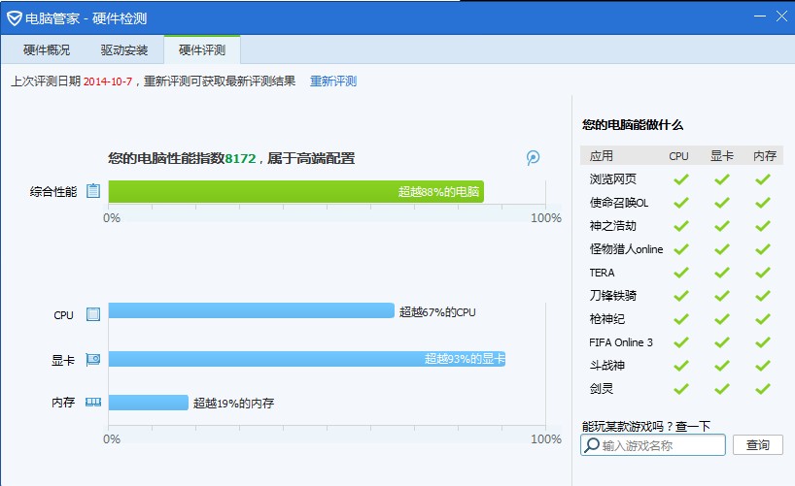Select the FIFA Online 3 row label
This screenshot has width=795, height=486.
621,342
